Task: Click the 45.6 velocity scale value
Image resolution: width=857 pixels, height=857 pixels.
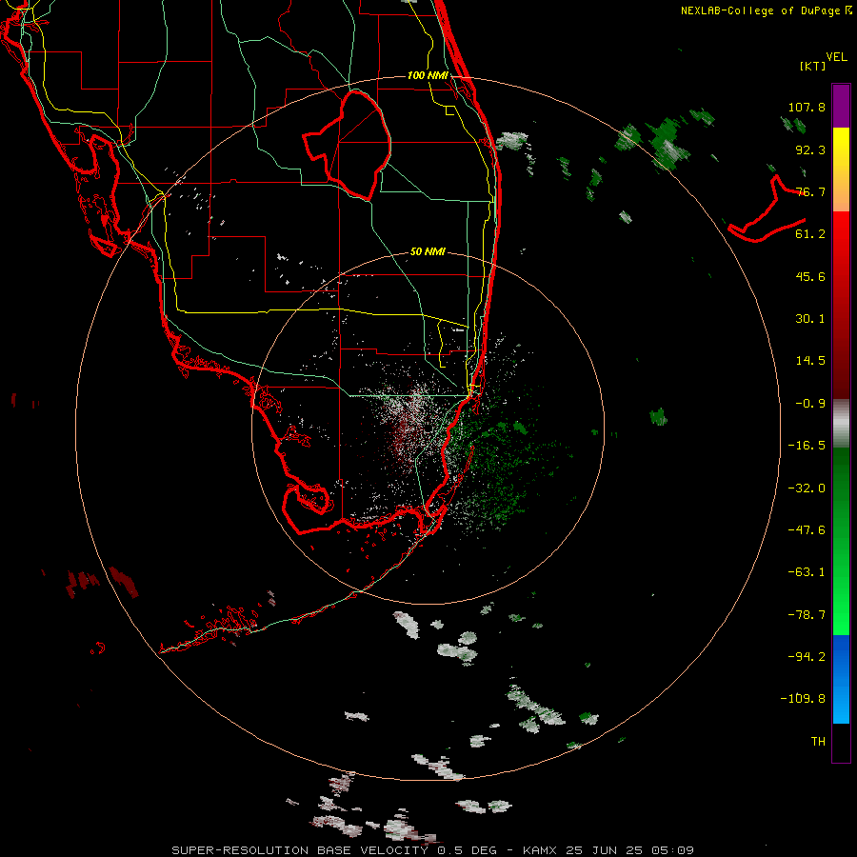Action: pyautogui.click(x=810, y=276)
